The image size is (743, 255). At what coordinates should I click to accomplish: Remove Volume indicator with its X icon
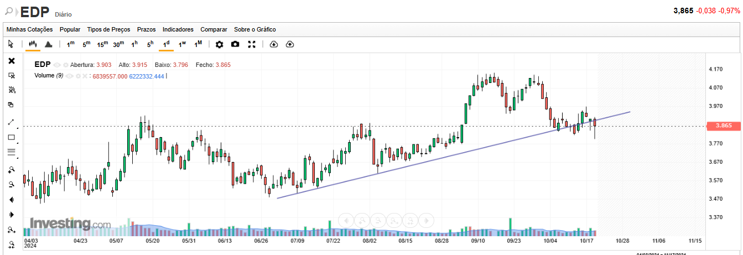point(85,76)
